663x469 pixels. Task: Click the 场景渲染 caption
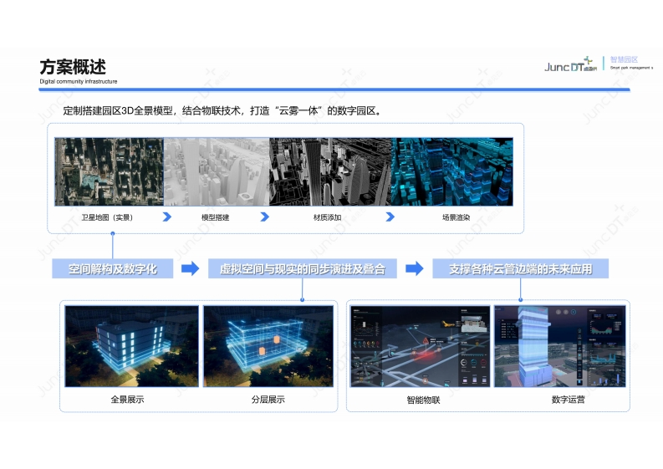tap(456, 217)
